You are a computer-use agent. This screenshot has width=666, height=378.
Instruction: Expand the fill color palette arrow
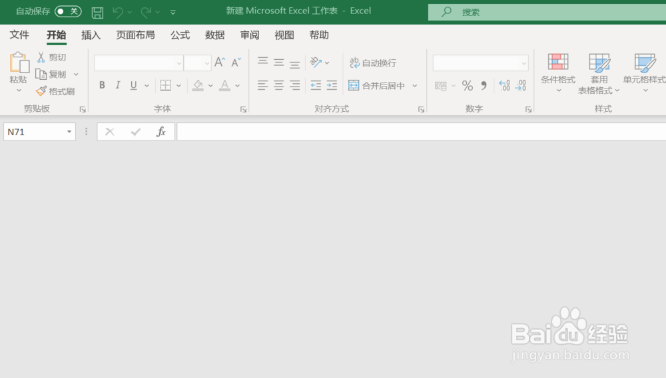tap(210, 86)
